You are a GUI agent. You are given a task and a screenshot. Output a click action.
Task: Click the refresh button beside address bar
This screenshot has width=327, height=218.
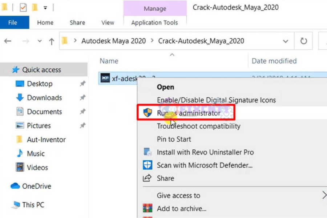click(304, 41)
